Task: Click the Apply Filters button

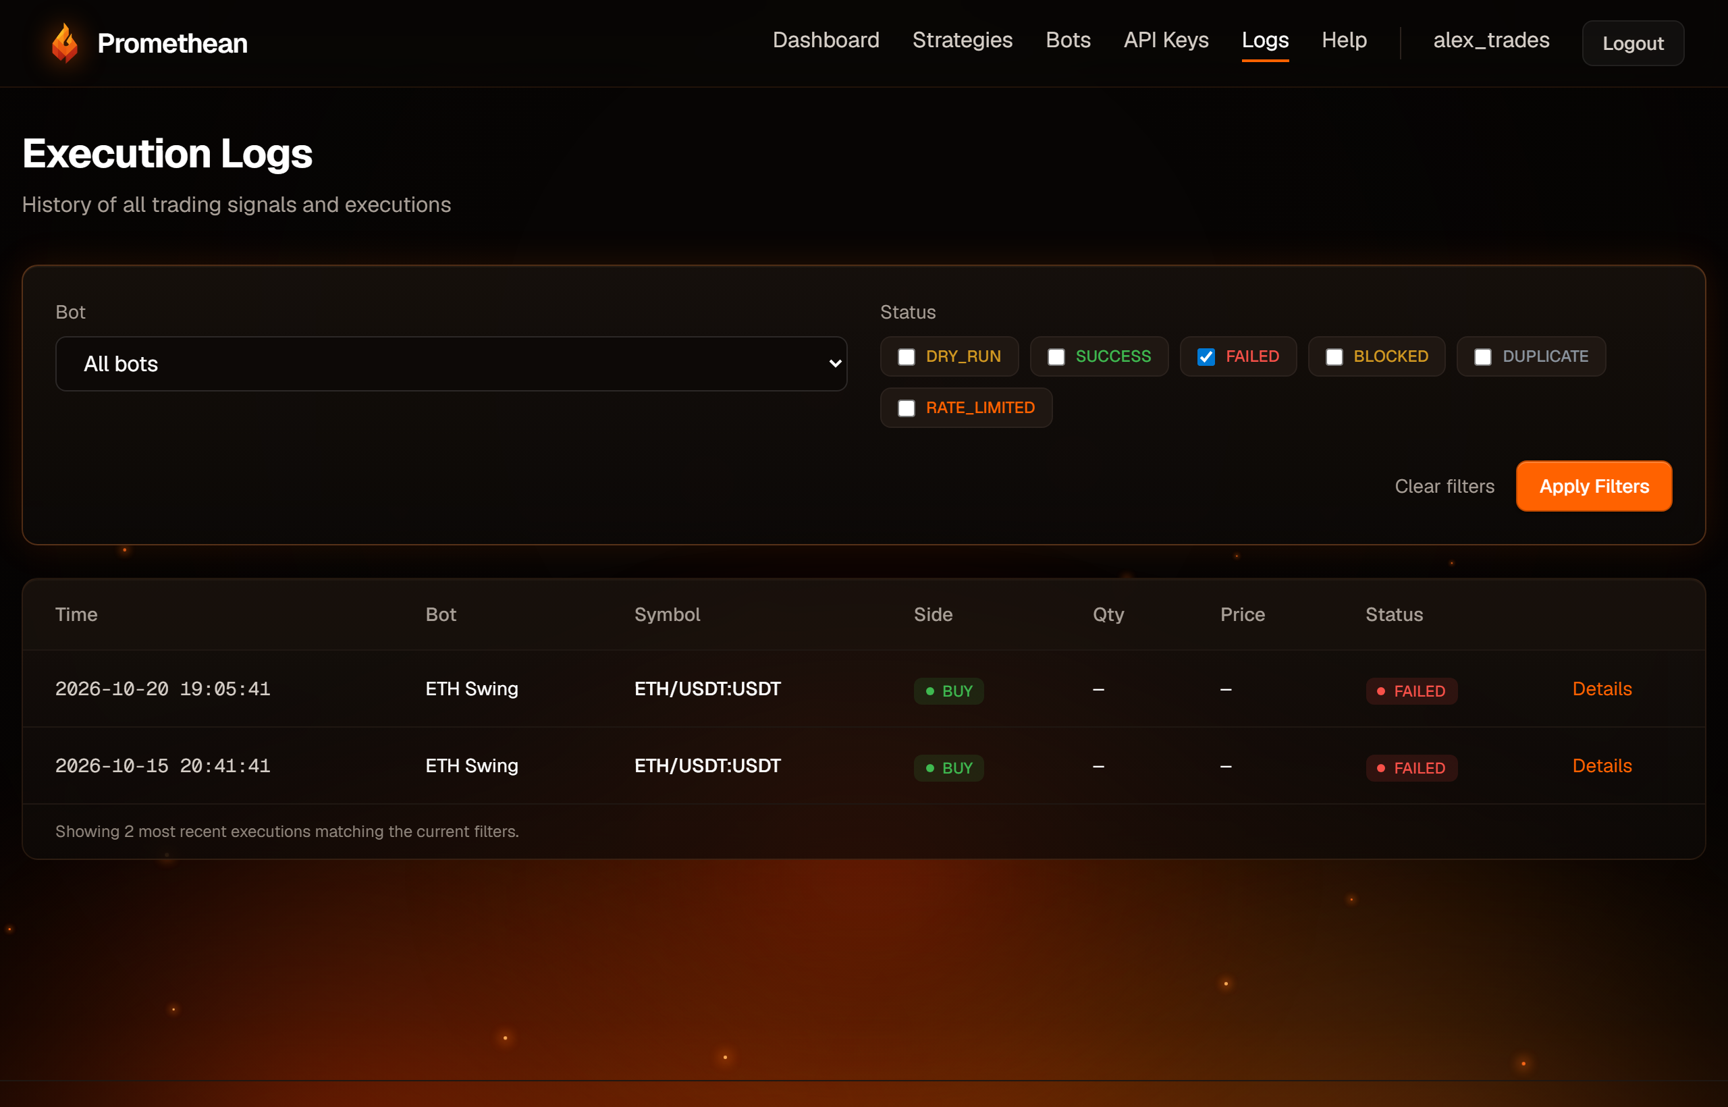Action: [1594, 487]
